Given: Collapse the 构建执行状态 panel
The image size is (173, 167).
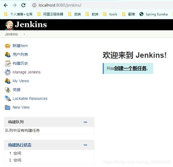Looking at the screenshot, I should coord(85,145).
